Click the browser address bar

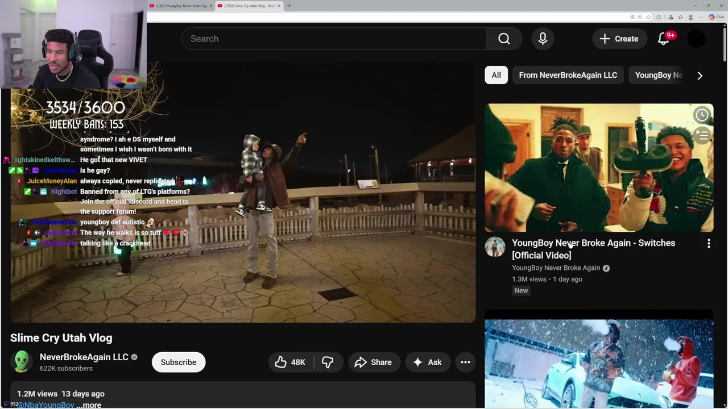click(x=387, y=17)
